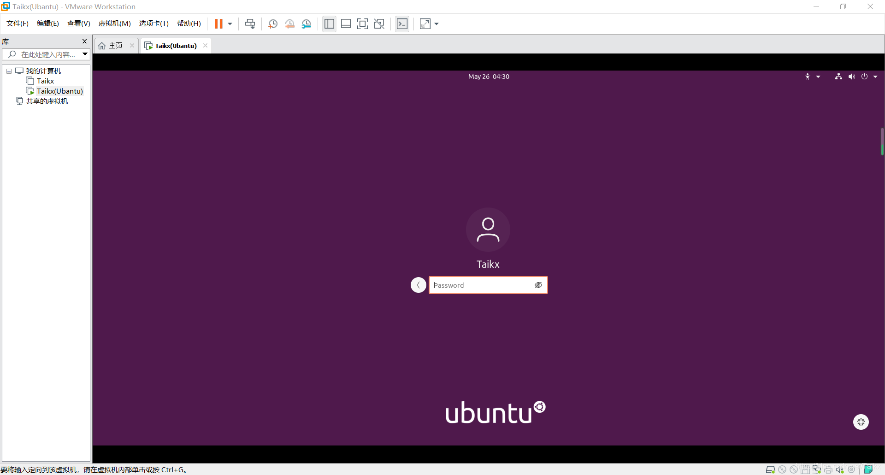Click the message log note icon
This screenshot has width=885, height=475.
pyautogui.click(x=868, y=469)
